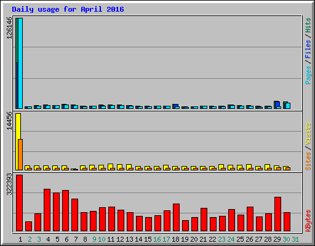315x246 pixels.
Task: Click the Sites legend label
Action: [308, 161]
